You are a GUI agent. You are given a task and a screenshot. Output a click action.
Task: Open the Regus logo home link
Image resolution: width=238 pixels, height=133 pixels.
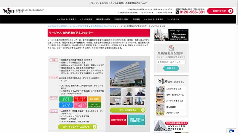[x=9, y=11]
